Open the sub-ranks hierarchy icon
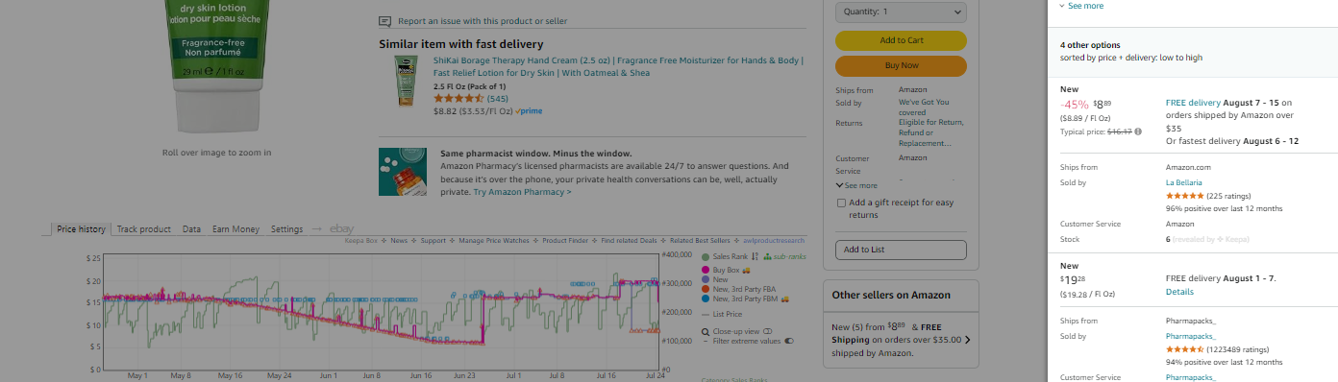The height and width of the screenshot is (382, 1338). (766, 257)
